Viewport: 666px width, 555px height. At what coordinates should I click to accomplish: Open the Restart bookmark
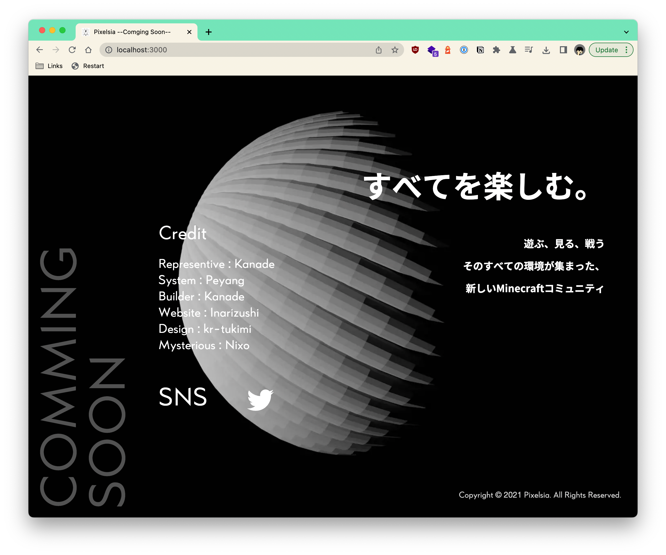pos(88,66)
